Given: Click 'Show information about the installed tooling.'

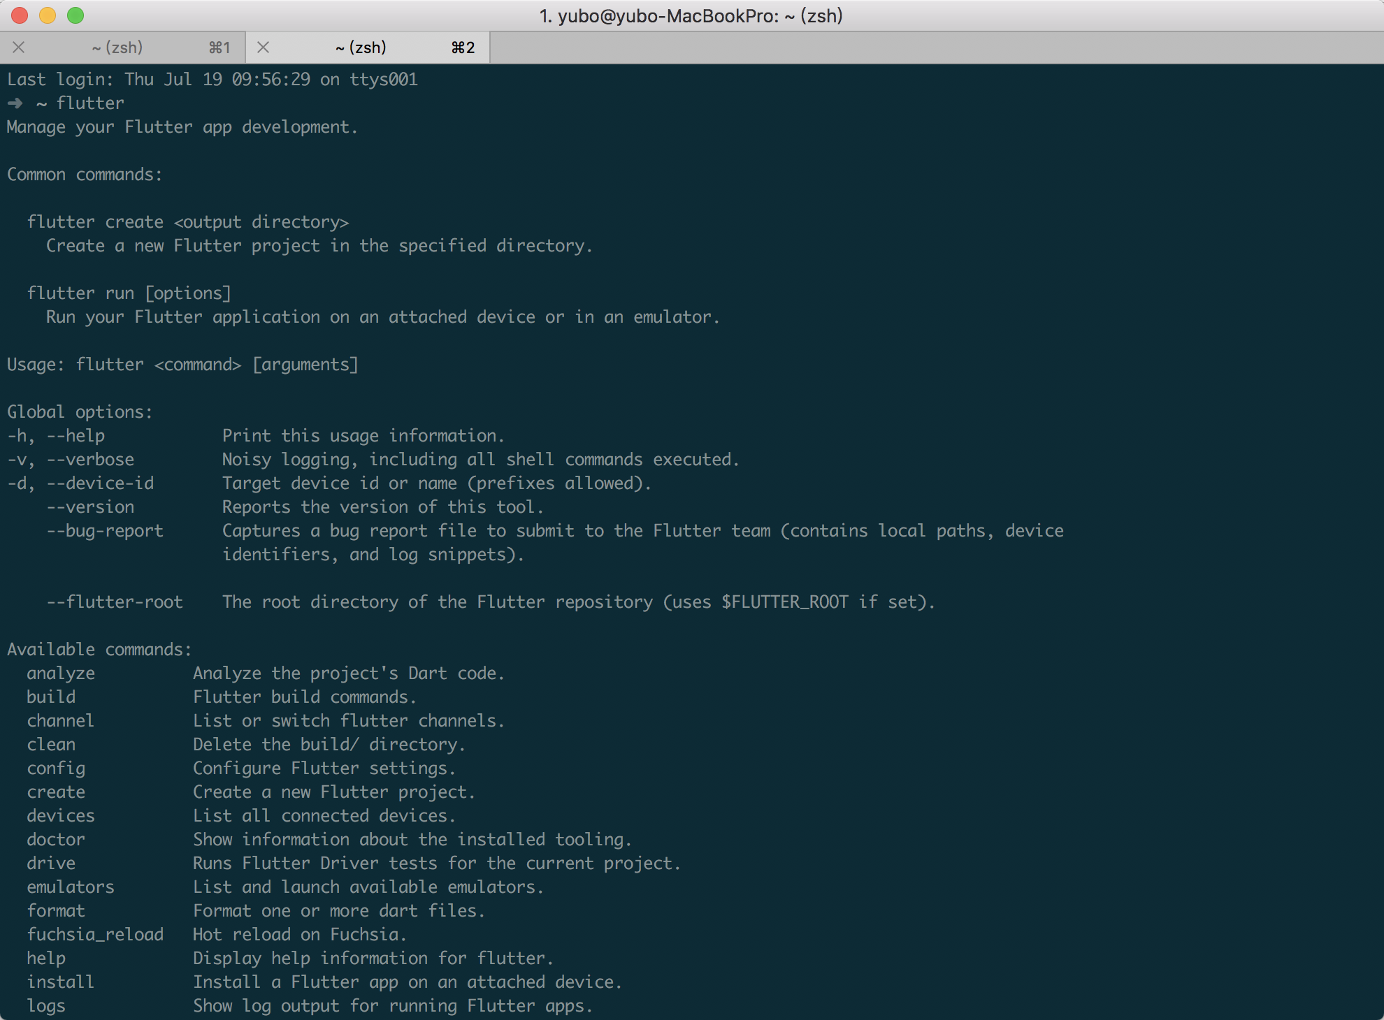Looking at the screenshot, I should (x=412, y=840).
